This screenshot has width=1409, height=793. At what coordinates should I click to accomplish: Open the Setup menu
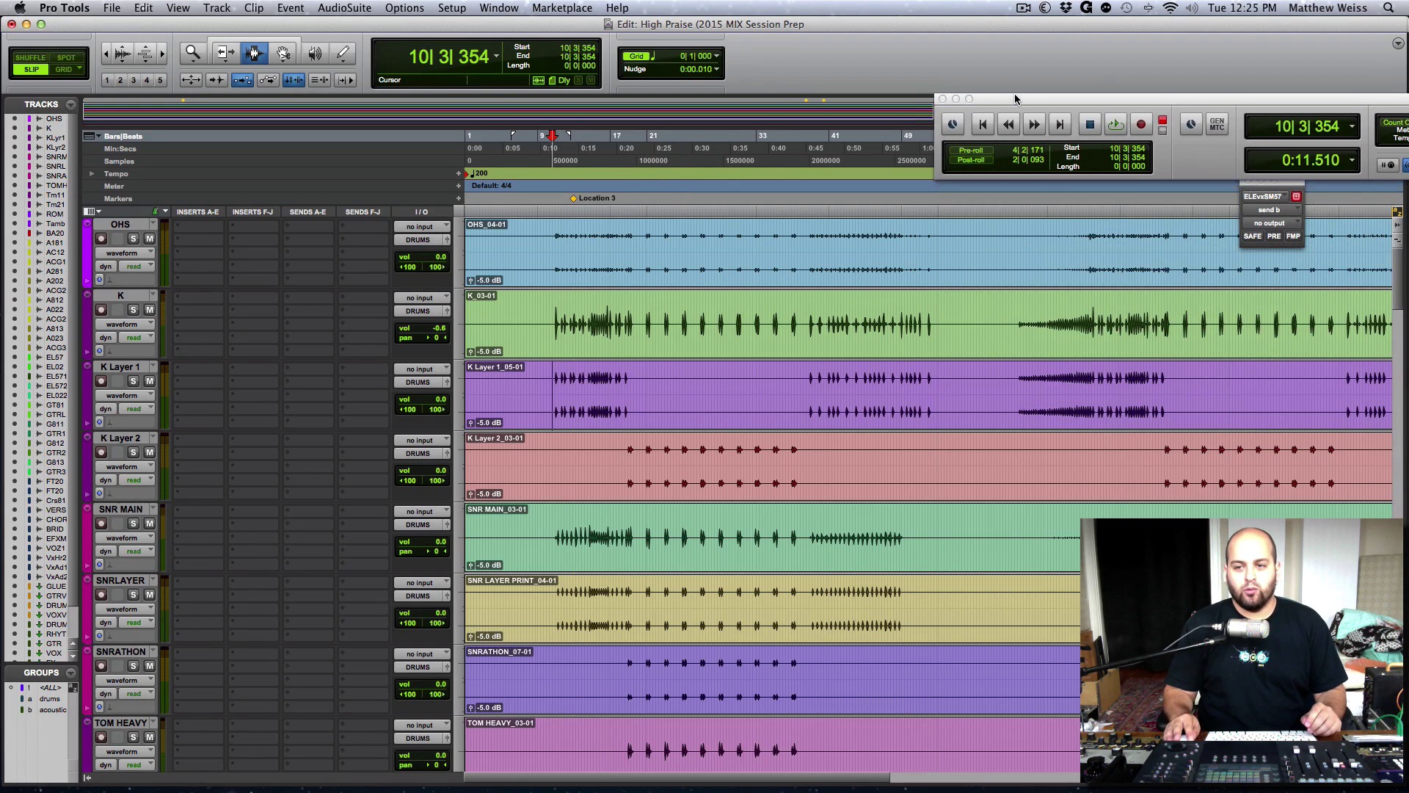tap(451, 8)
